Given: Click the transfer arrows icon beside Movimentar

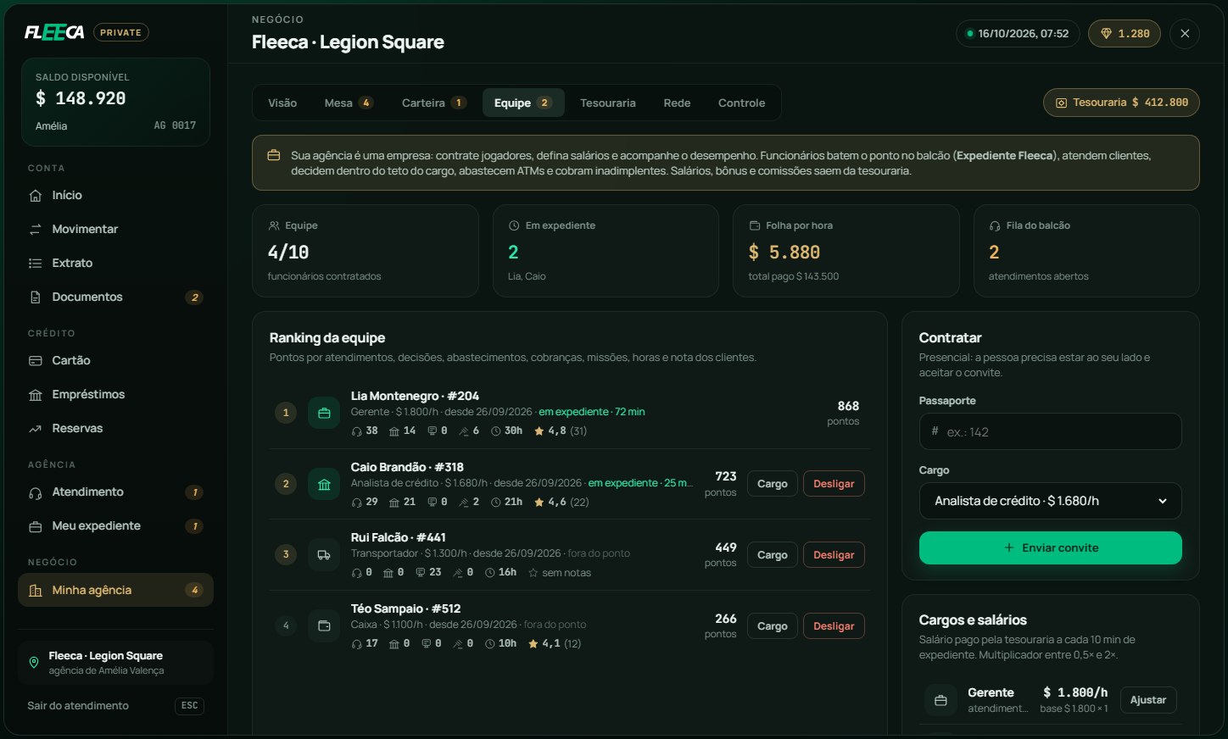Looking at the screenshot, I should click(x=36, y=230).
